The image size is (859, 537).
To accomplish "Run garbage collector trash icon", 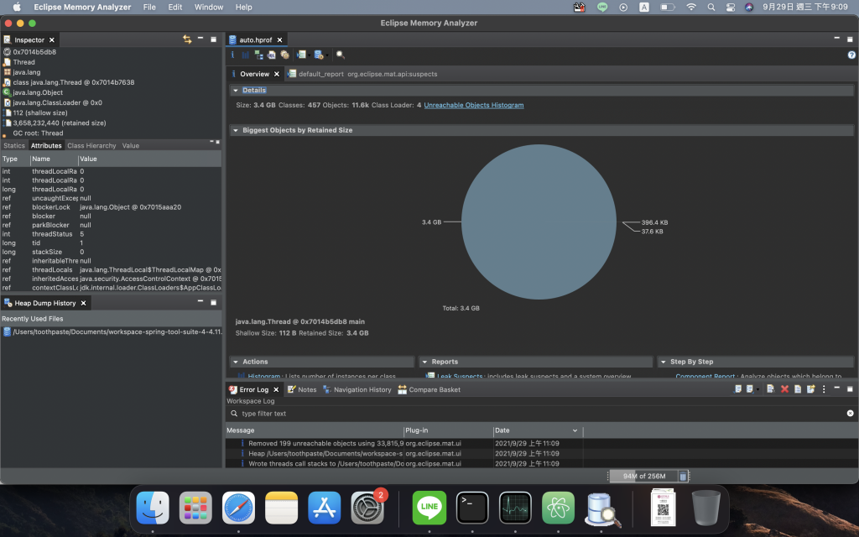I will click(x=683, y=477).
